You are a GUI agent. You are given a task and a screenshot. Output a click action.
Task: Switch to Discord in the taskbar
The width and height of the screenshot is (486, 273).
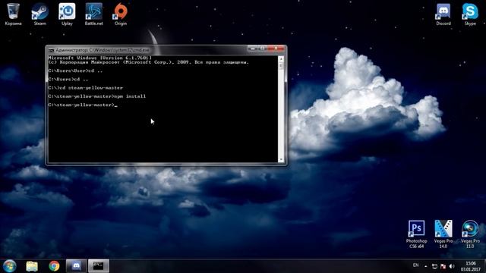click(x=76, y=266)
